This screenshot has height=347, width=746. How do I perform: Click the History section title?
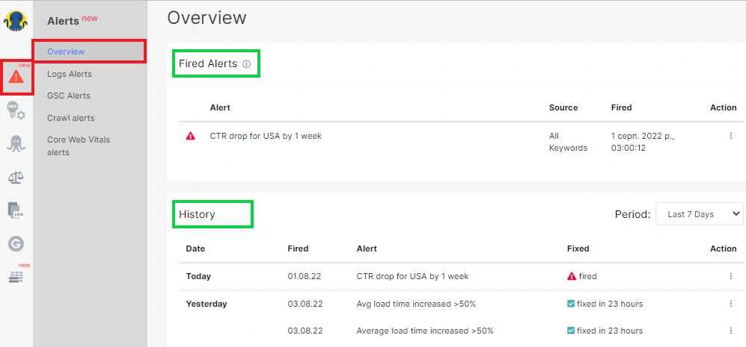197,214
